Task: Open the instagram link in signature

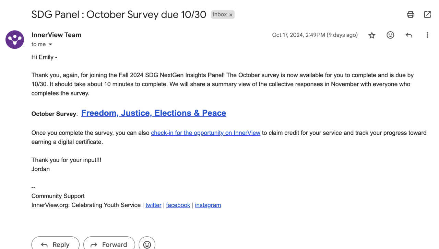Action: [x=208, y=205]
